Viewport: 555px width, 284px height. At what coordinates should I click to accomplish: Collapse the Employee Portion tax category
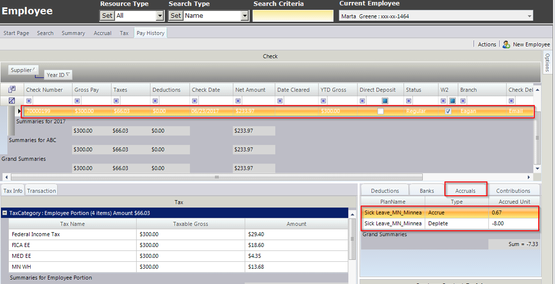(5, 213)
